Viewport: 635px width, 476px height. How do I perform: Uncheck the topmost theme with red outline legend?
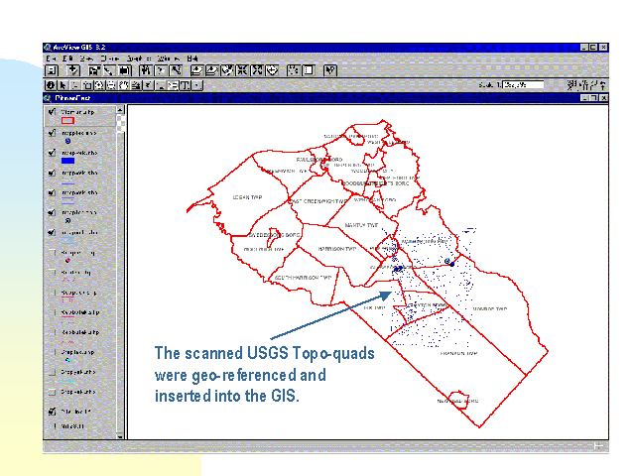tap(50, 112)
